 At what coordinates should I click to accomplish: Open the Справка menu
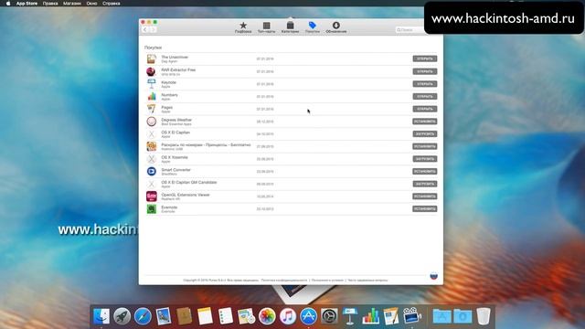[x=112, y=4]
